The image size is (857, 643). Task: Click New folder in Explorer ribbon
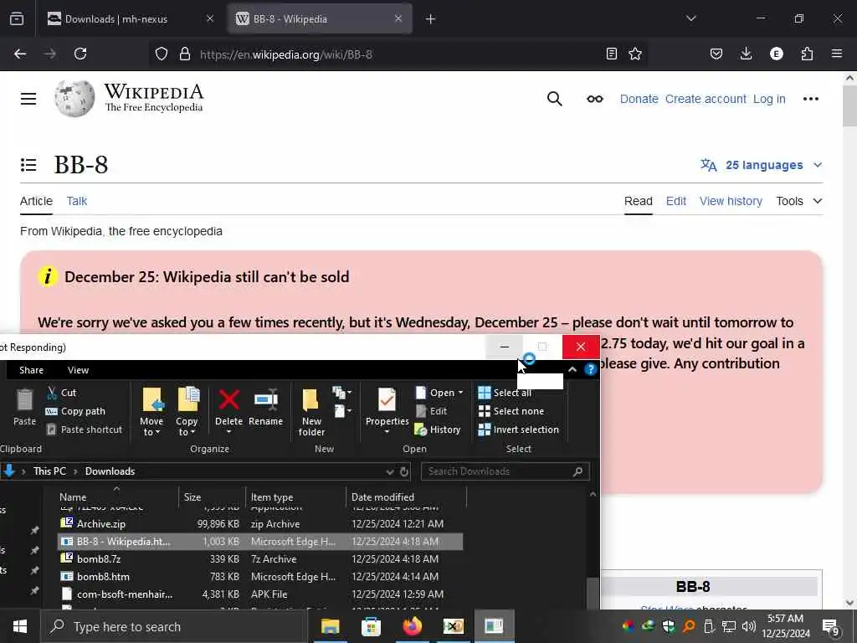tap(311, 412)
